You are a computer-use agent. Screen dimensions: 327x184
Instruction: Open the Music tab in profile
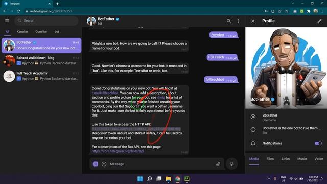tap(302, 159)
